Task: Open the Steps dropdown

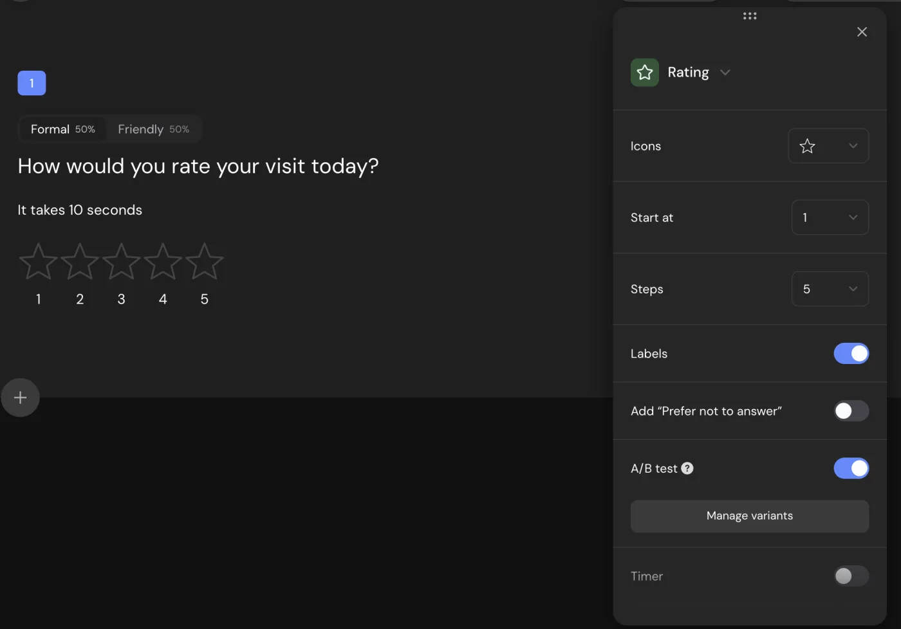Action: (830, 289)
